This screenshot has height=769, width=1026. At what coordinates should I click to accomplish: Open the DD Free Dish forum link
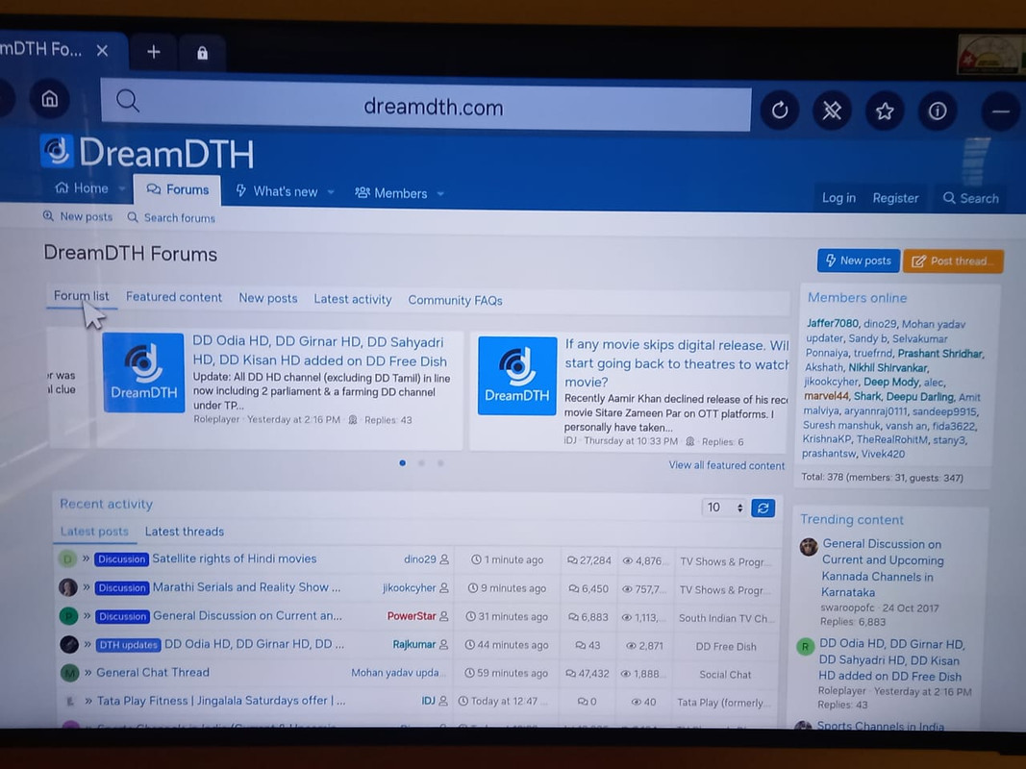pos(726,647)
